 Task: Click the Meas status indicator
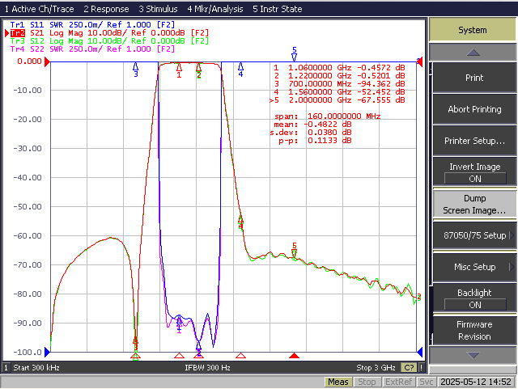338,382
